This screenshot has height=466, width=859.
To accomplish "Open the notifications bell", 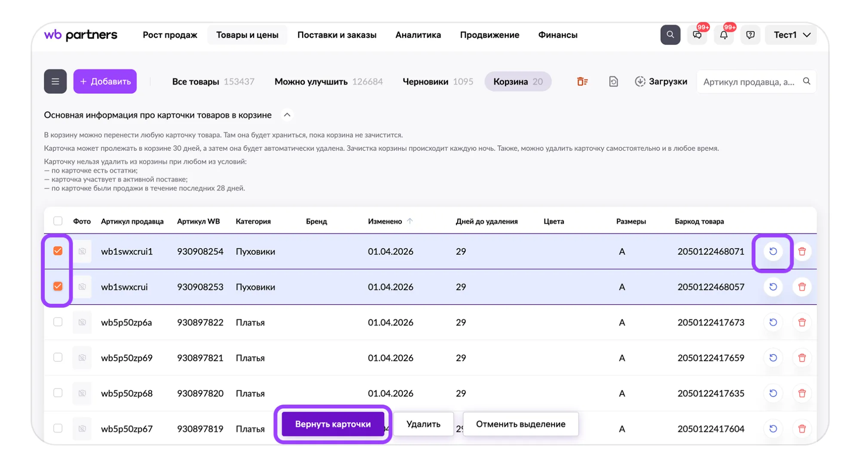I will coord(724,35).
